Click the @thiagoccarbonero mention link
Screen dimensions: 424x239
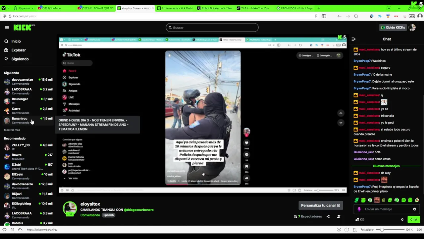point(138,210)
